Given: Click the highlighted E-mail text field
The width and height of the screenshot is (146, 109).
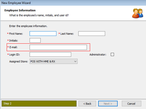Looking at the screenshot, I should [58, 47].
